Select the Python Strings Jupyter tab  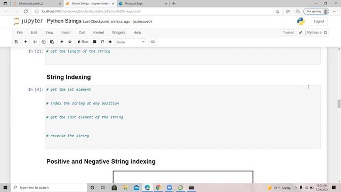[90, 4]
